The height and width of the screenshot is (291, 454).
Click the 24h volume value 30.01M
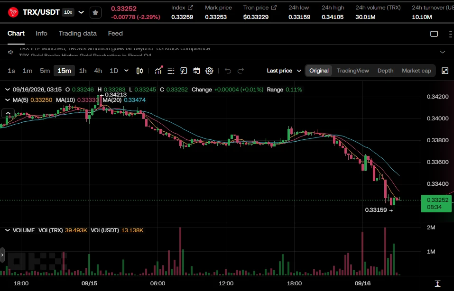[x=365, y=17]
